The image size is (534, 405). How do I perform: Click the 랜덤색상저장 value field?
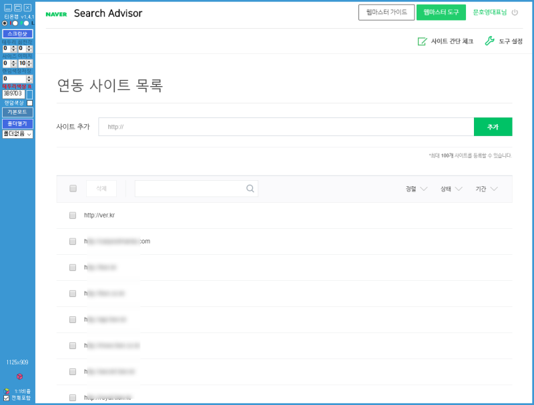[x=14, y=79]
